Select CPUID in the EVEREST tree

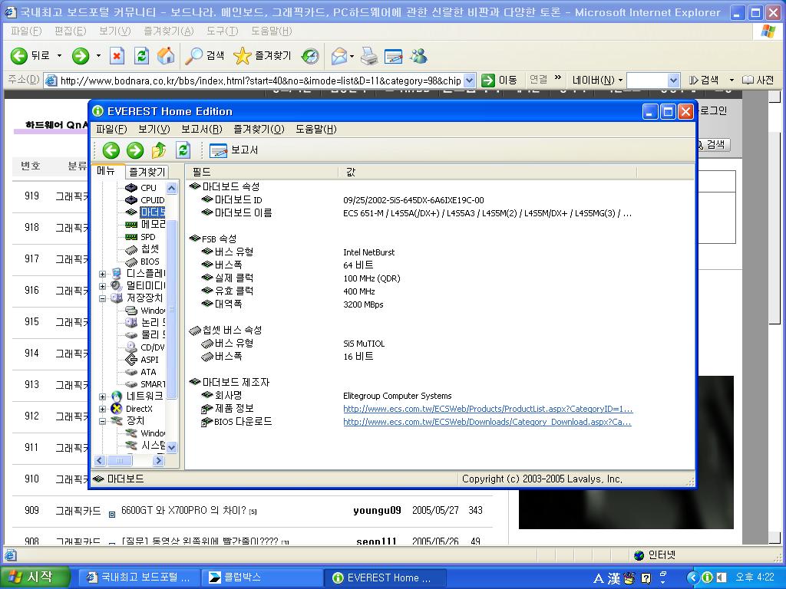pyautogui.click(x=153, y=200)
